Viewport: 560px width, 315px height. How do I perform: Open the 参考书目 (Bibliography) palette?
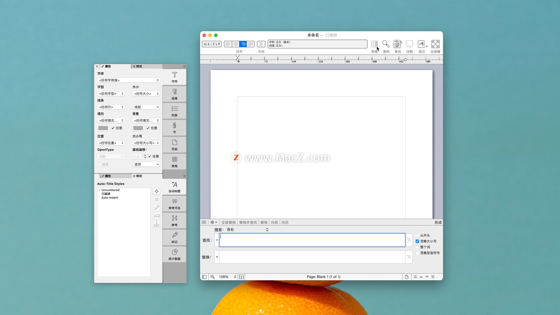pyautogui.click(x=174, y=204)
